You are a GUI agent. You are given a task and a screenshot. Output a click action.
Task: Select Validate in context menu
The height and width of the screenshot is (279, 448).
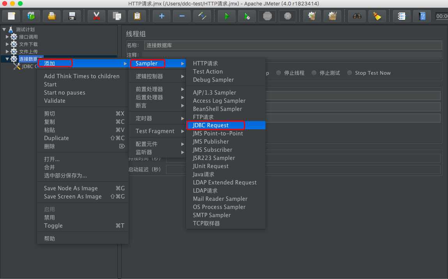(83, 101)
